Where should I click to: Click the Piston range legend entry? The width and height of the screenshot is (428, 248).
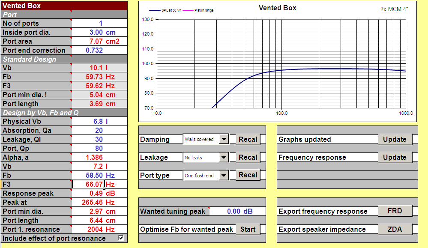(198, 10)
